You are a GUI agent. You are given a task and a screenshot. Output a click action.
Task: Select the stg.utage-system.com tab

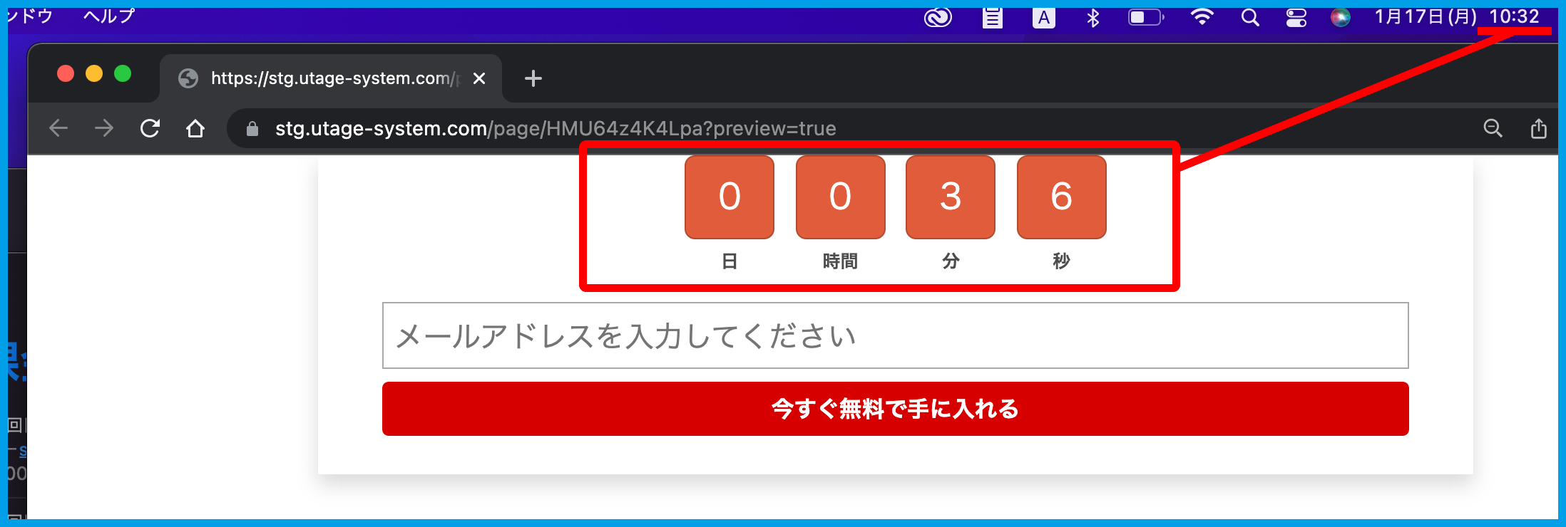(328, 78)
